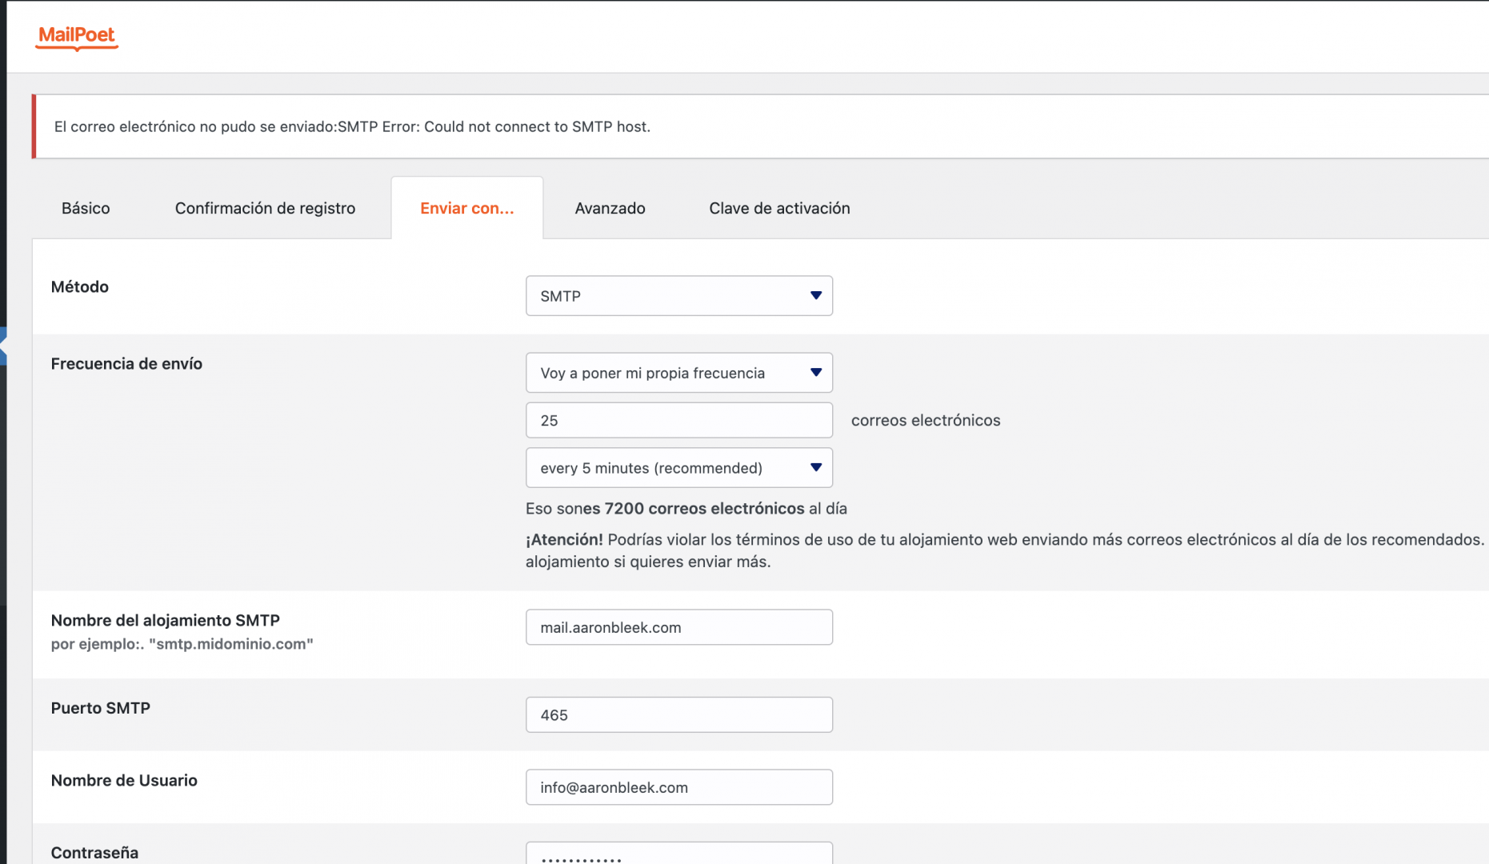Click the '7200 correos electrónicos' daily total text
This screenshot has width=1489, height=864.
tap(704, 509)
